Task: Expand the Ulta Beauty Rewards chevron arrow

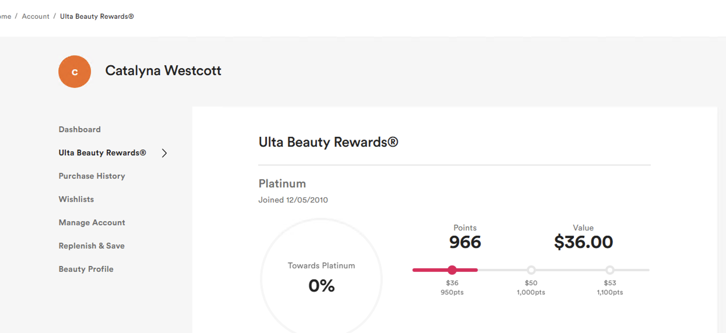Action: (164, 153)
